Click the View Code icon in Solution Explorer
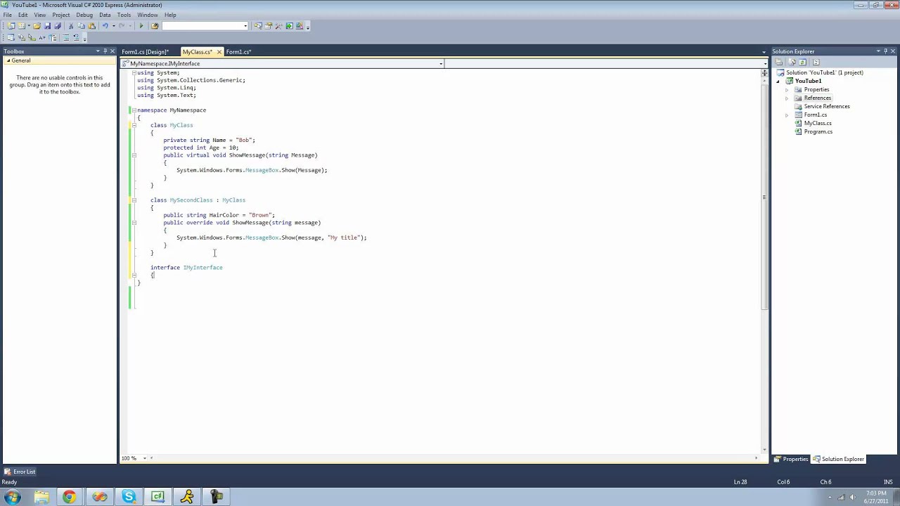This screenshot has width=900, height=506. pos(816,62)
